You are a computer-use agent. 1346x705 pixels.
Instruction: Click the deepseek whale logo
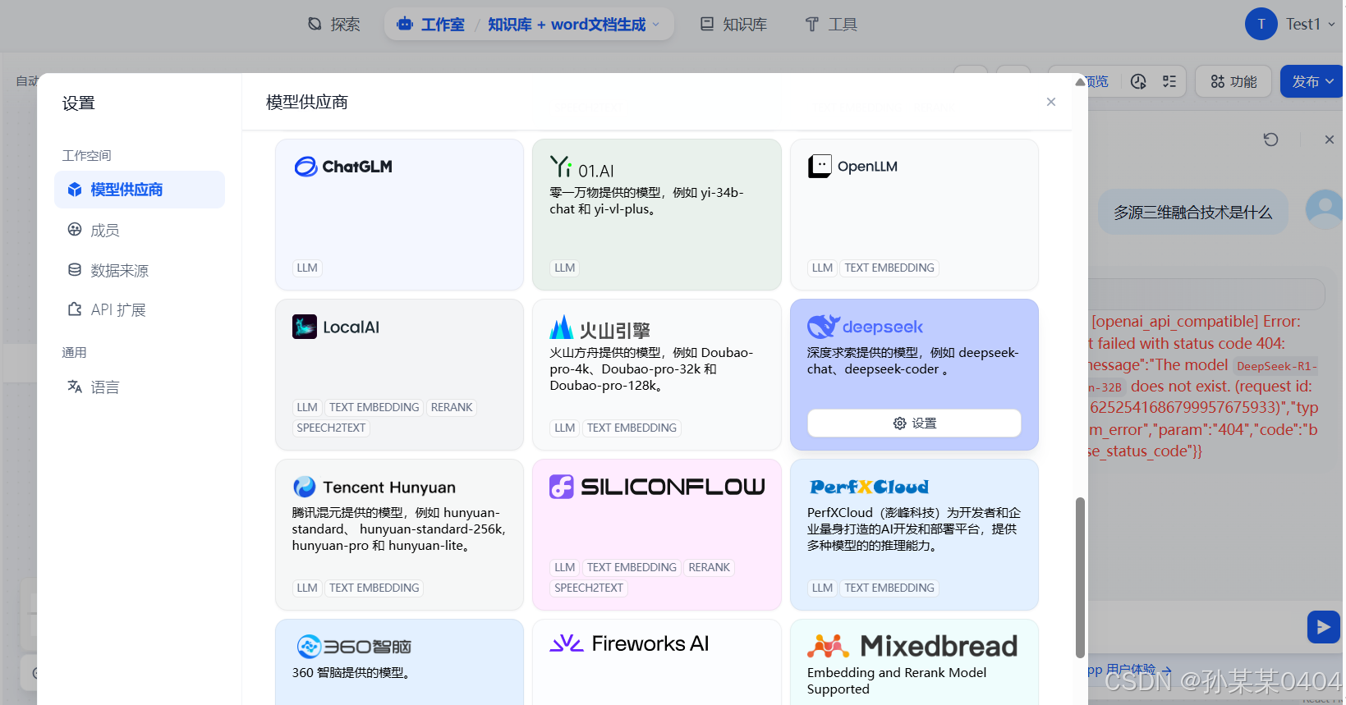[x=824, y=327]
